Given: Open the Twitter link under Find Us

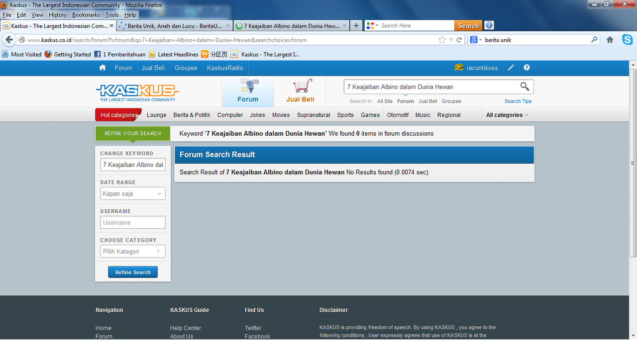Looking at the screenshot, I should 253,328.
